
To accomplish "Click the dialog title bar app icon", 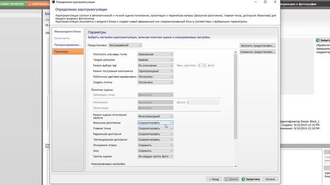I will tap(53, 2).
